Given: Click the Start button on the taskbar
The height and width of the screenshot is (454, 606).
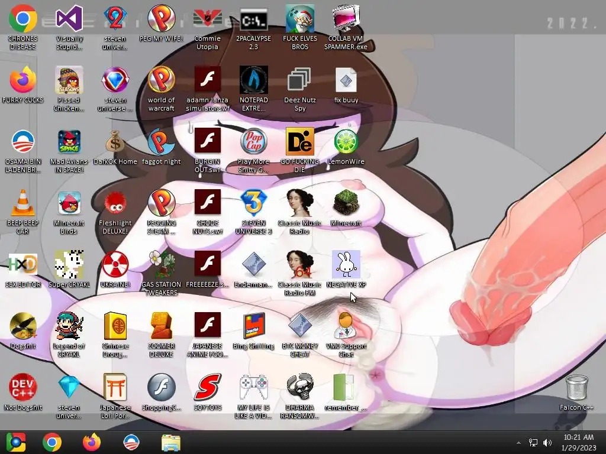Looking at the screenshot, I should pos(16,442).
